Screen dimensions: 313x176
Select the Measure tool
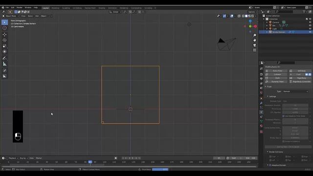[x=4, y=64]
